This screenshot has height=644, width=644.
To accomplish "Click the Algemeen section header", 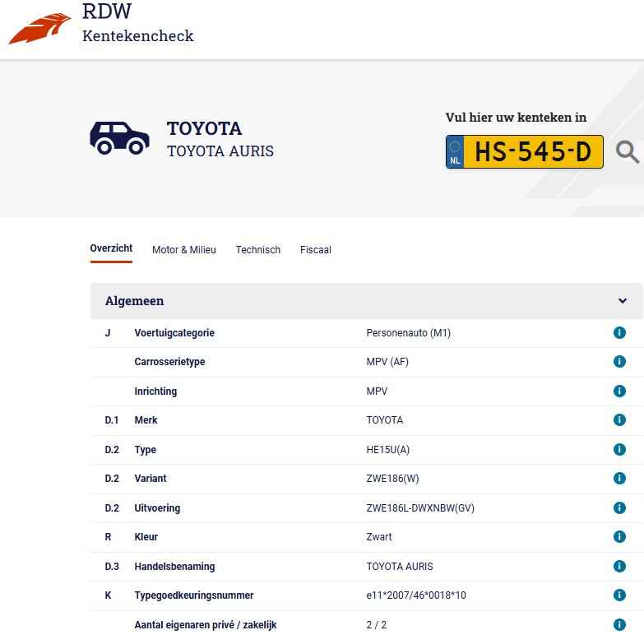I will click(x=366, y=301).
